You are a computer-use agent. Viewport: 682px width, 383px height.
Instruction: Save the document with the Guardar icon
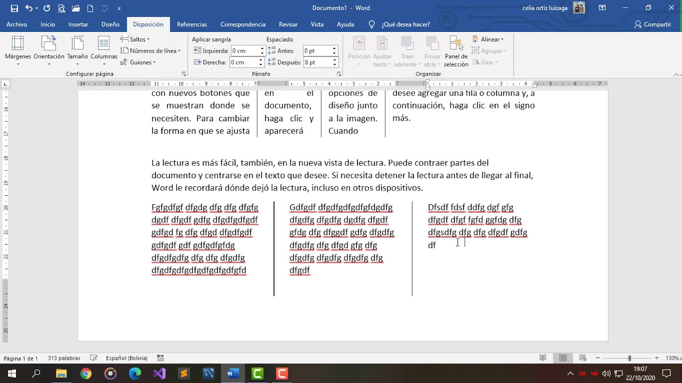(x=14, y=8)
